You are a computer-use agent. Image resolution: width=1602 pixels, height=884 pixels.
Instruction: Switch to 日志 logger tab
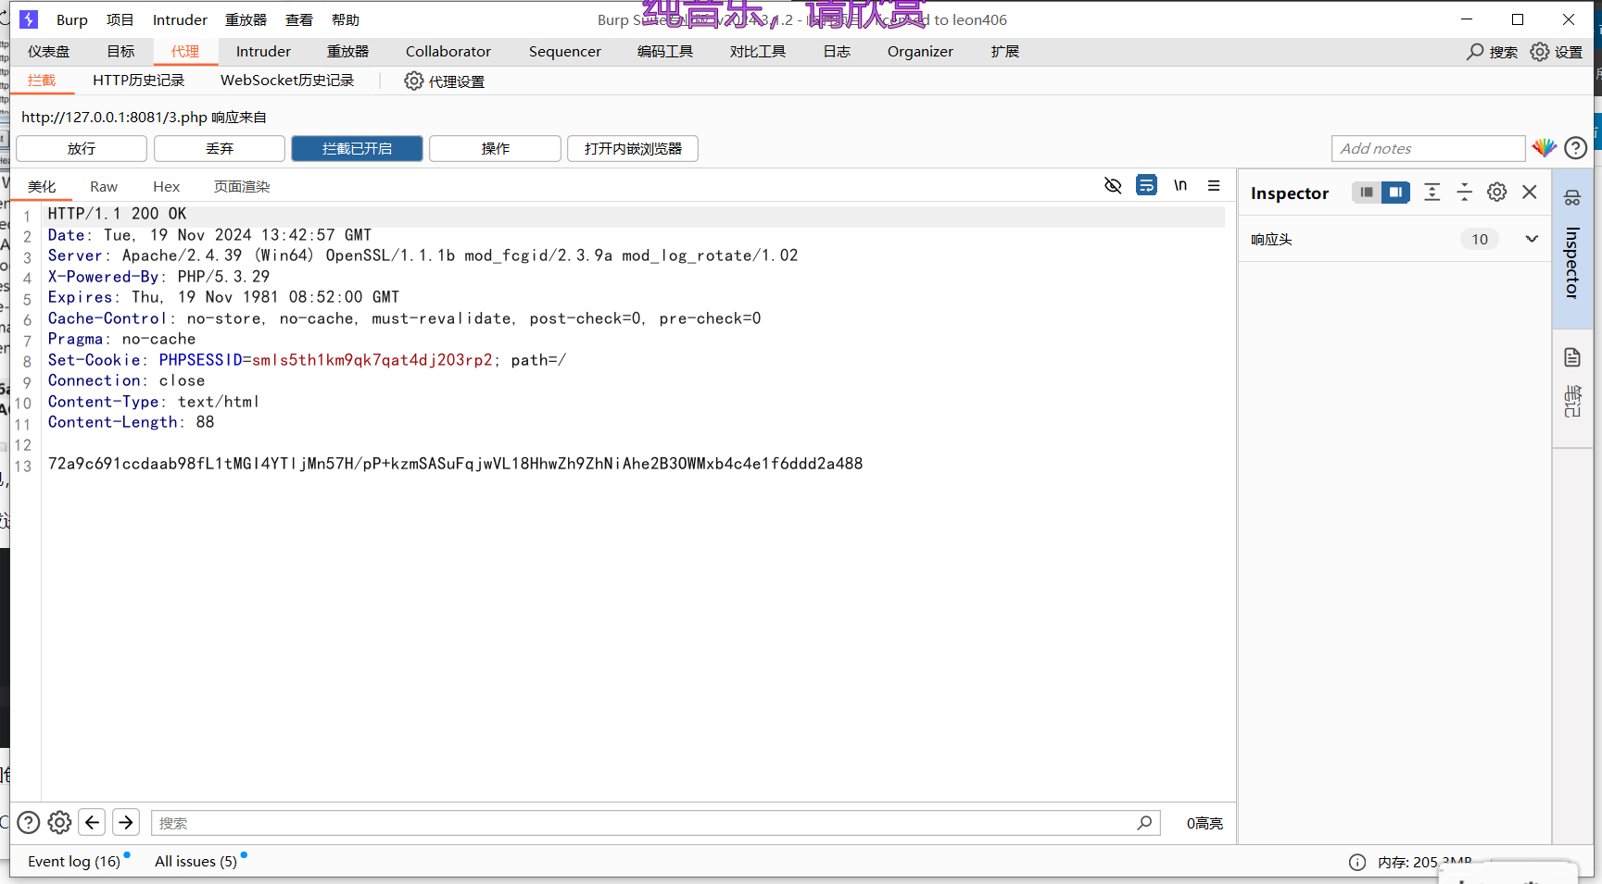point(837,52)
